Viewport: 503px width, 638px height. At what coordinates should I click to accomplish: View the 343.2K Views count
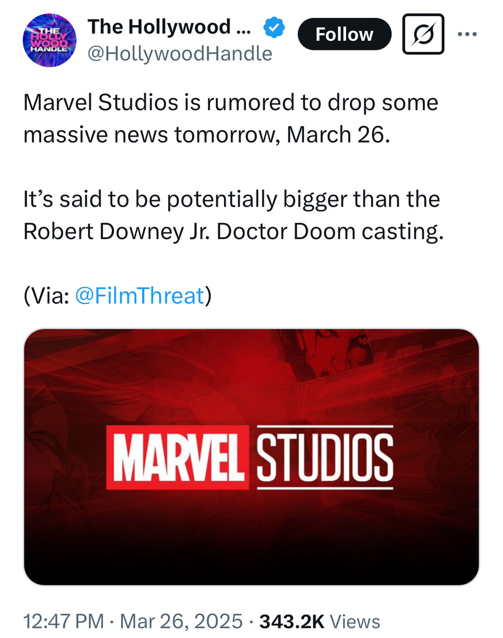point(320,621)
